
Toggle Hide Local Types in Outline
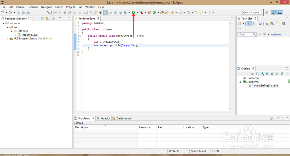coord(282,74)
